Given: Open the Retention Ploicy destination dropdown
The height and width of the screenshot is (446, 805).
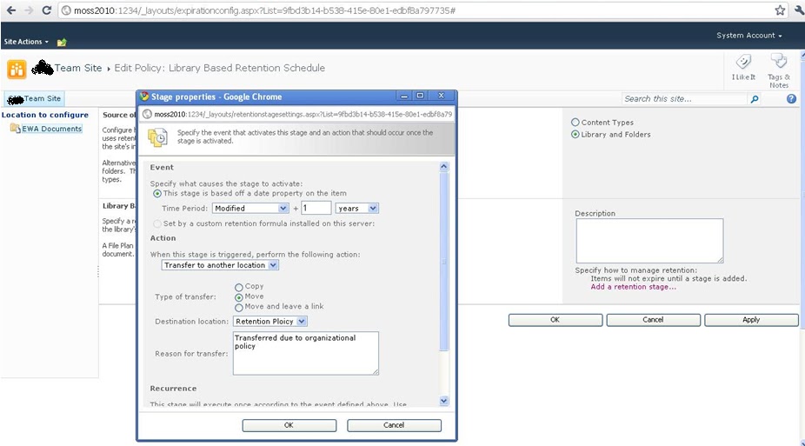Looking at the screenshot, I should (x=270, y=322).
